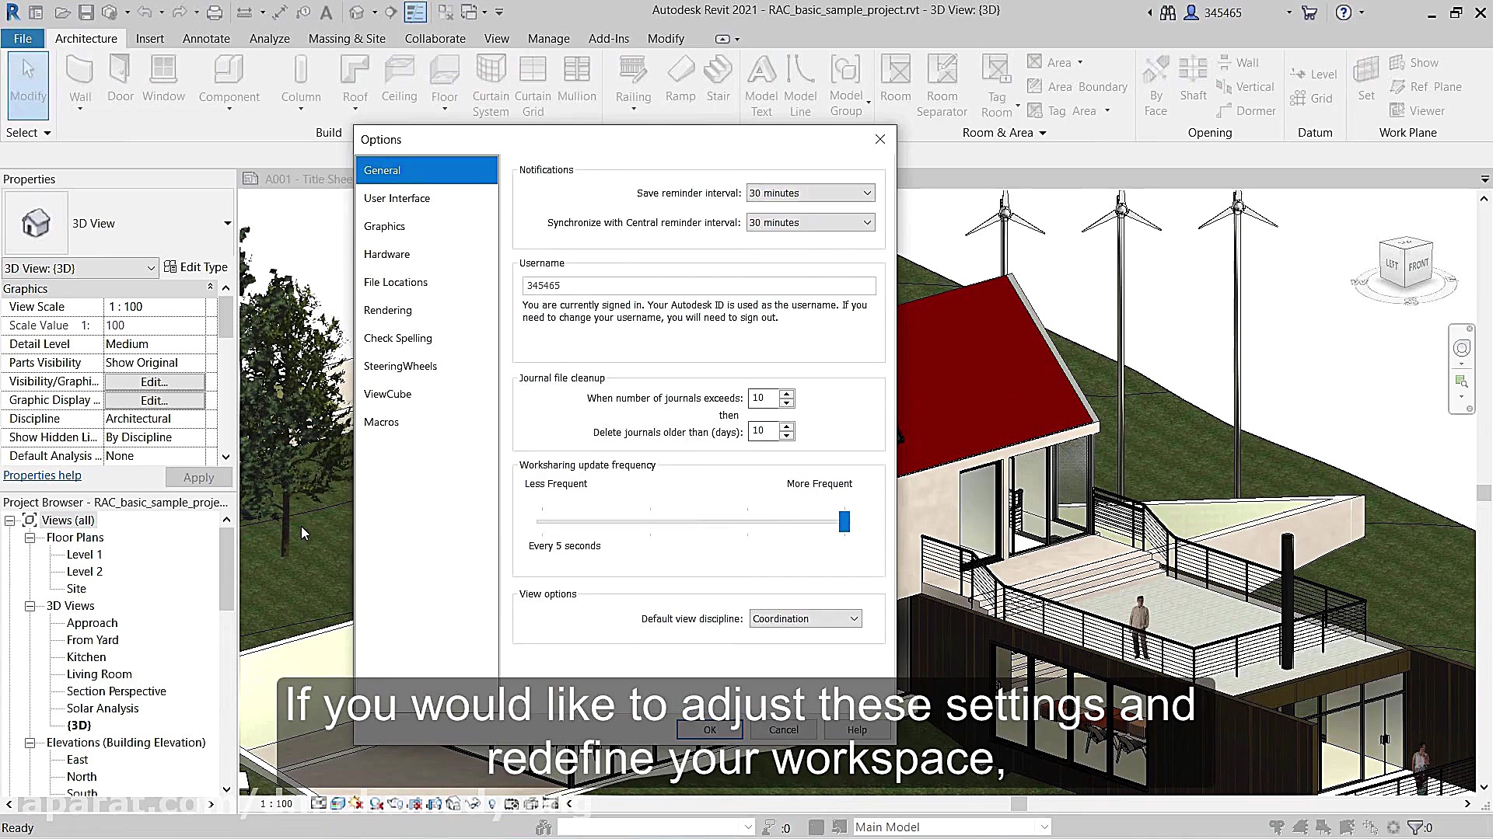1493x839 pixels.
Task: Choose the Model Group tool
Action: pyautogui.click(x=846, y=85)
